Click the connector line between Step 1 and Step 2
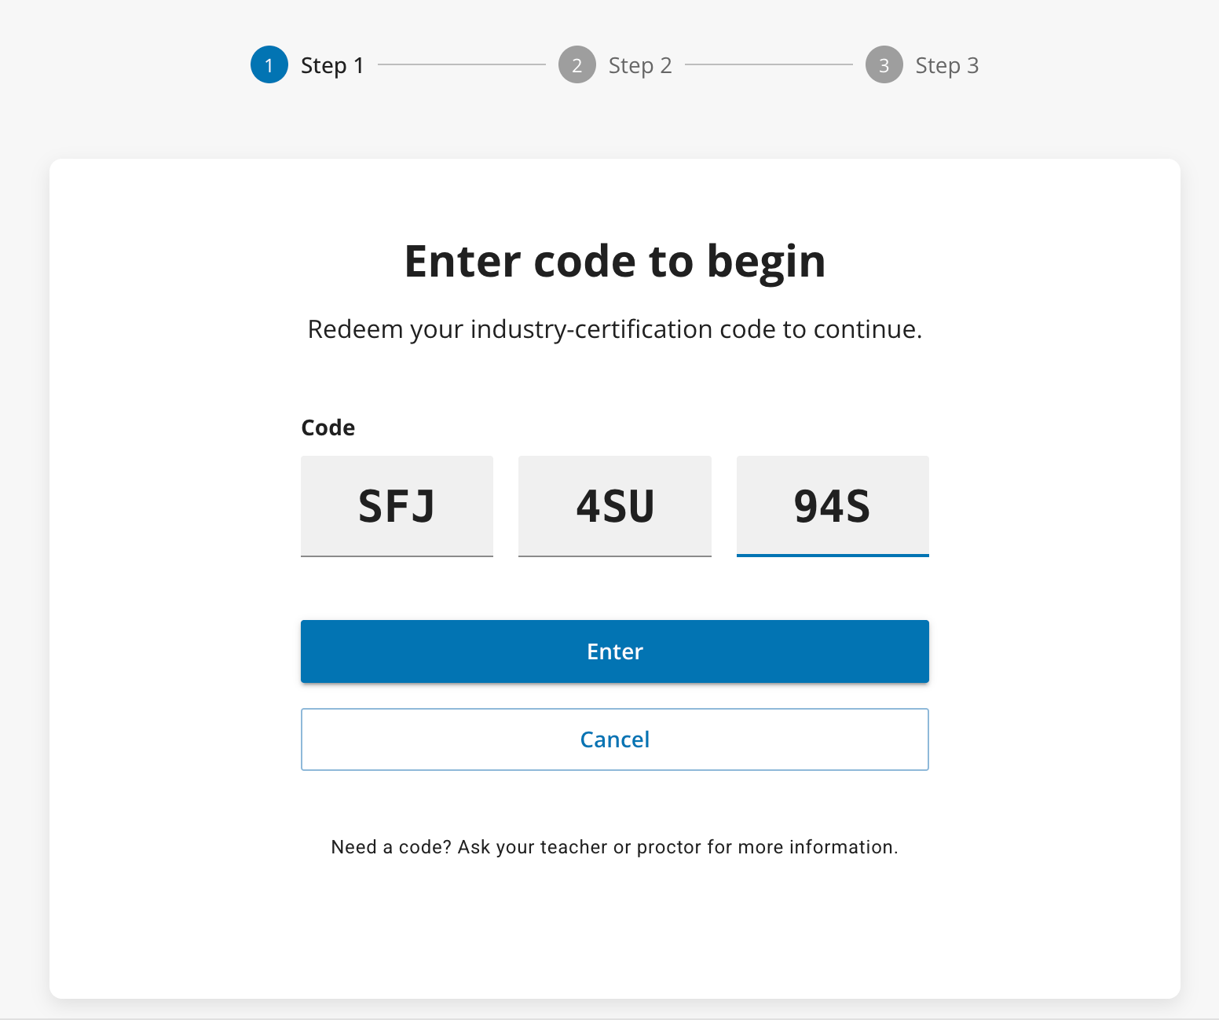The height and width of the screenshot is (1020, 1219). 462,64
